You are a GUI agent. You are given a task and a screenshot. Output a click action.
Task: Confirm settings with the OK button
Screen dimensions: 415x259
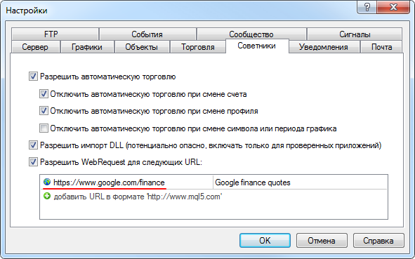coord(265,241)
